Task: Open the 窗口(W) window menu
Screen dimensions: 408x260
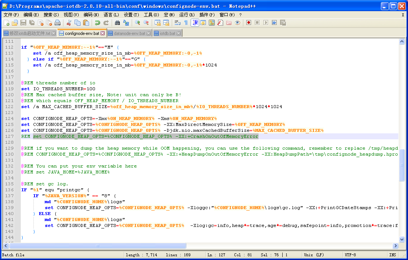Action: pos(227,15)
